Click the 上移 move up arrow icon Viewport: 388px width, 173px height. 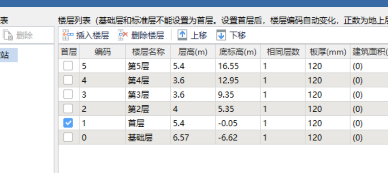pyautogui.click(x=182, y=35)
